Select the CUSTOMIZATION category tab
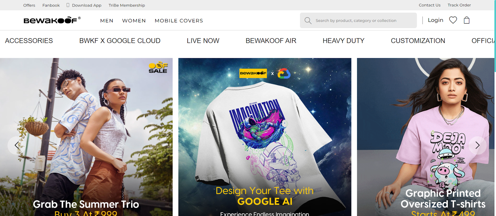 (418, 41)
